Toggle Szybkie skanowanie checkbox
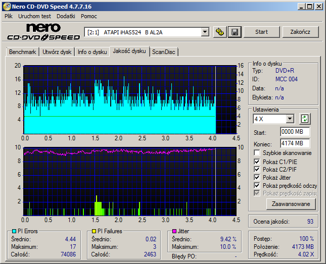 coord(257,152)
